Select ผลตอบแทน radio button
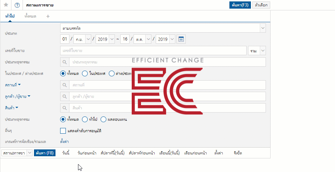Screen dimensions: 335x172 coord(103,119)
